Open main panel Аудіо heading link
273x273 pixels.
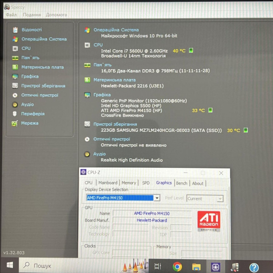(x=99, y=154)
